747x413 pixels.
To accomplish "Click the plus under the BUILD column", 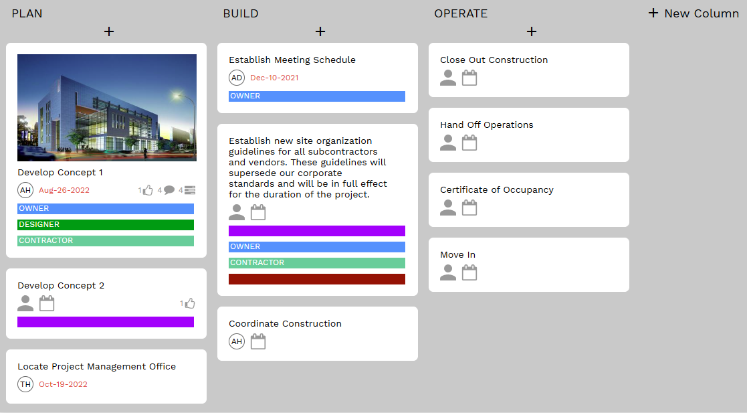I will point(320,31).
